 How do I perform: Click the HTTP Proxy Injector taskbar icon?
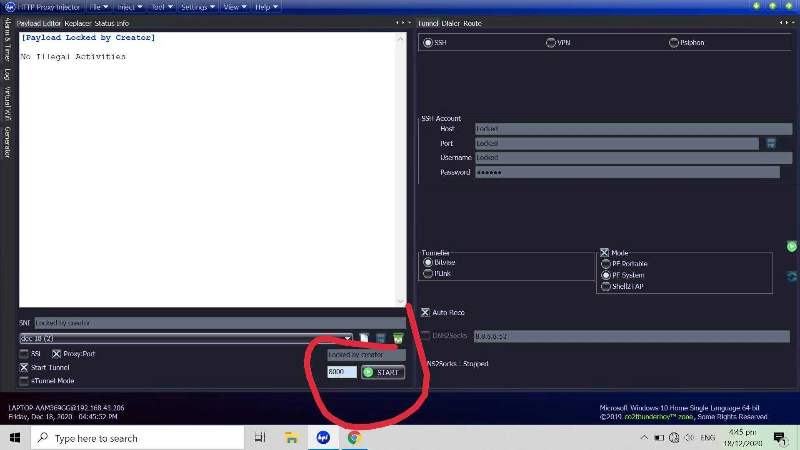tap(323, 437)
